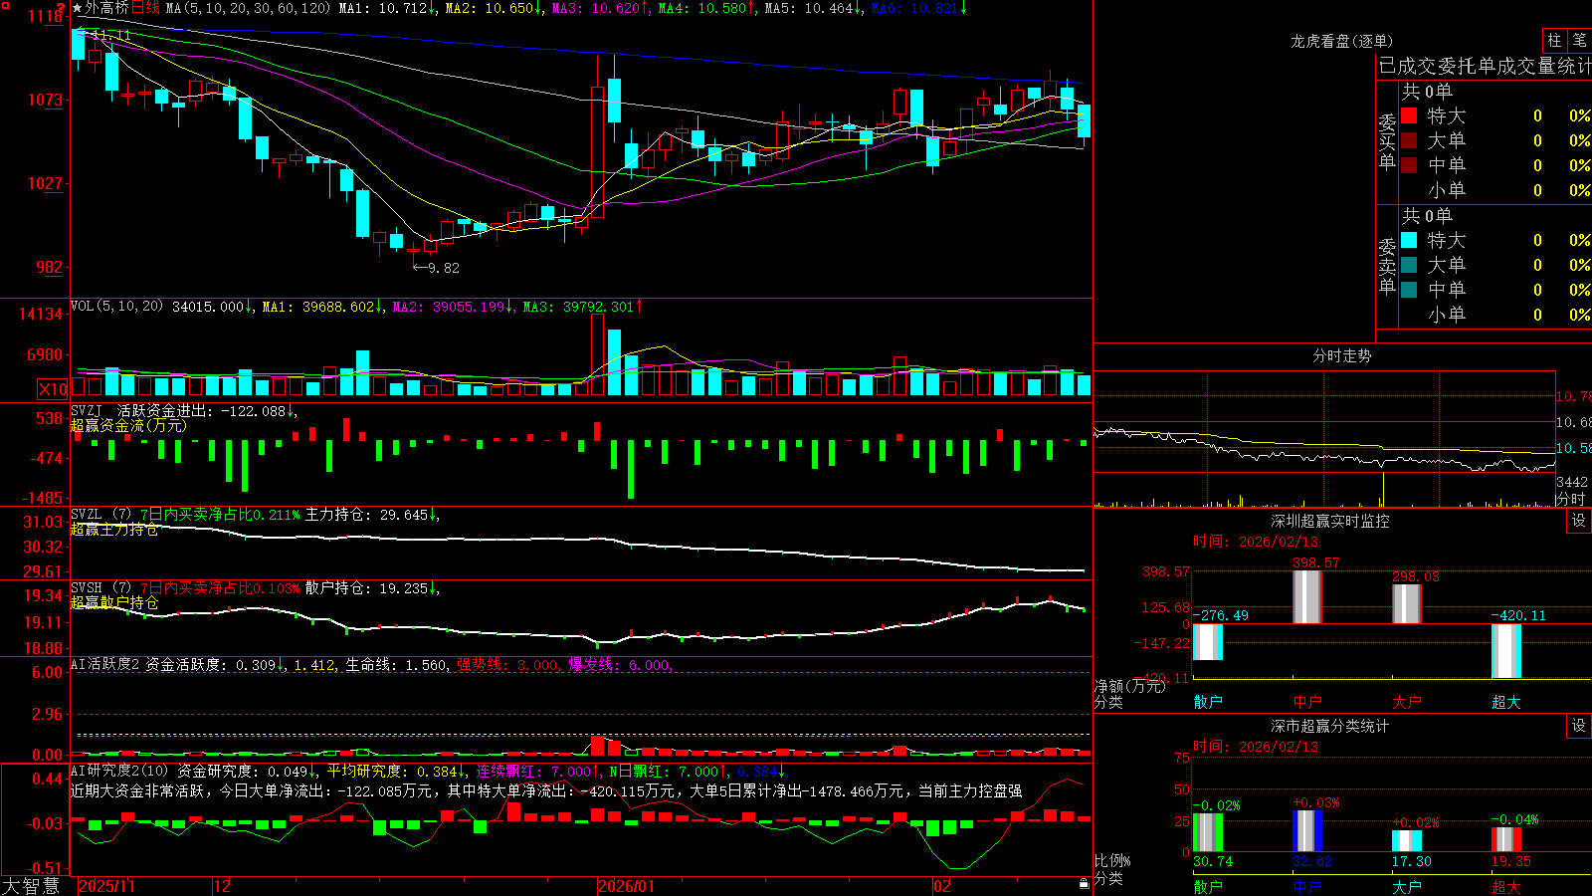Jump to the 2025/11 timeline marker
This screenshot has height=896, width=1592.
pyautogui.click(x=106, y=886)
